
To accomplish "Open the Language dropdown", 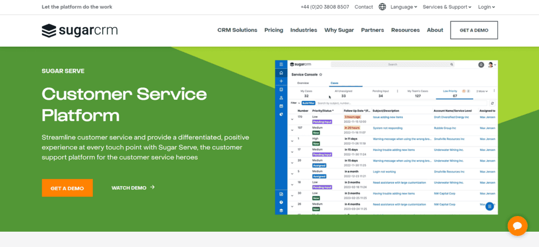I will click(x=404, y=7).
